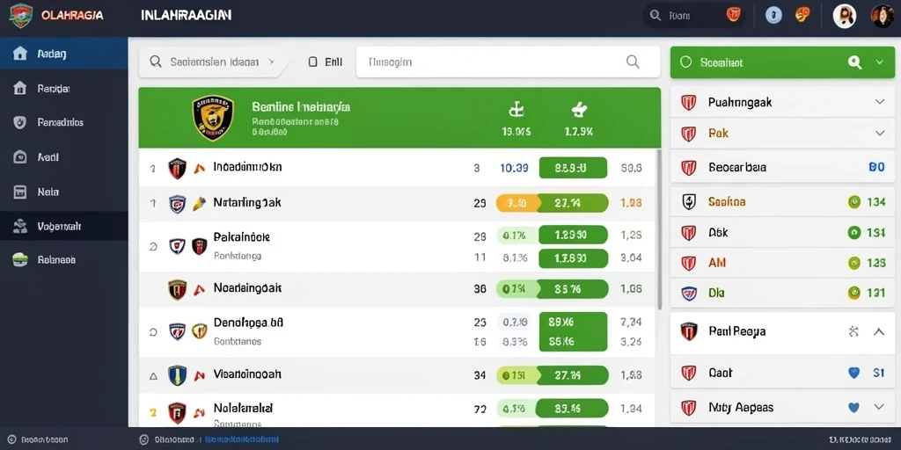Click the OLAHRAGIA logo shield icon
Viewport: 901px width, 450px height.
click(x=21, y=16)
